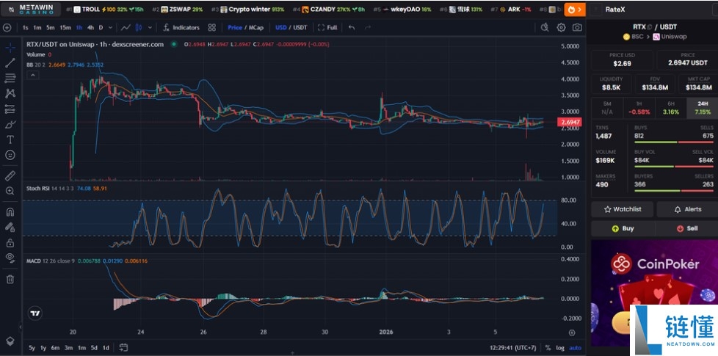
Task: Toggle magnet mode in drawing toolbar
Action: (x=10, y=211)
